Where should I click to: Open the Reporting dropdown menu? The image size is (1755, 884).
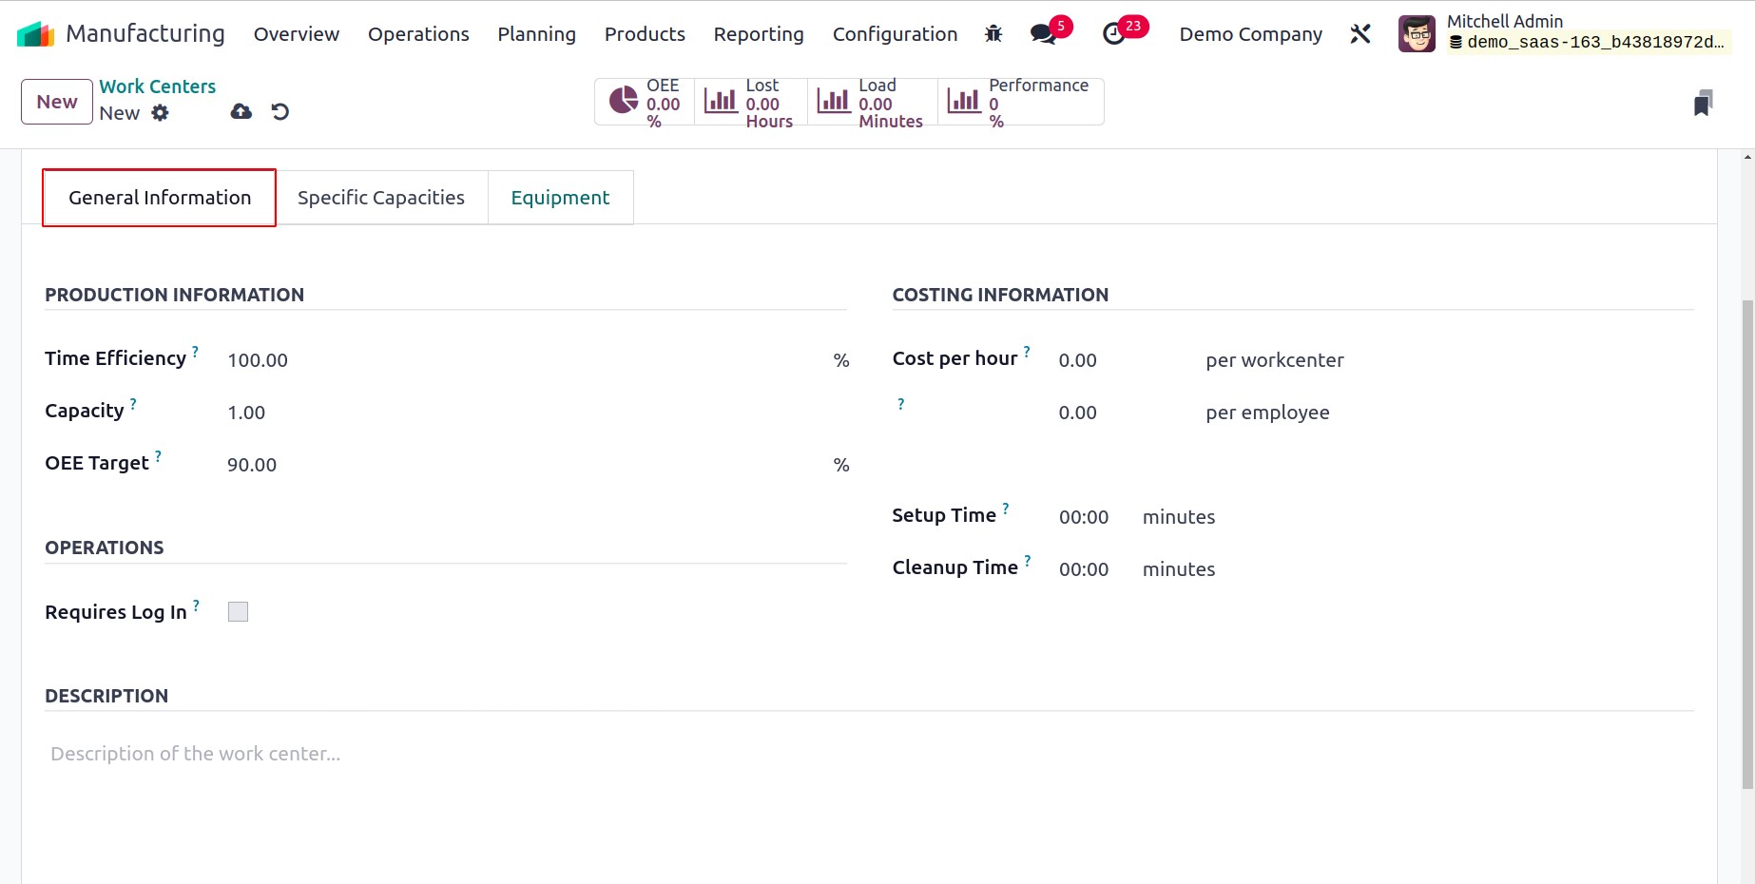(x=759, y=34)
